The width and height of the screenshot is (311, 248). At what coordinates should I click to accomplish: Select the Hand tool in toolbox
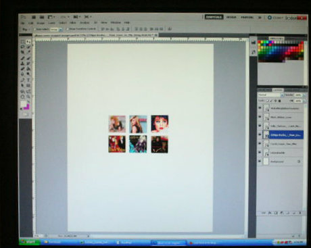(x=22, y=97)
